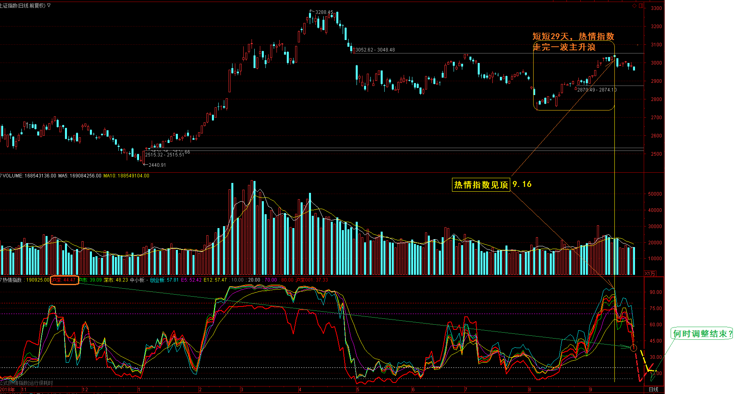Click the 'E12: 57.47' indicator value
738x394 pixels.
(215, 280)
